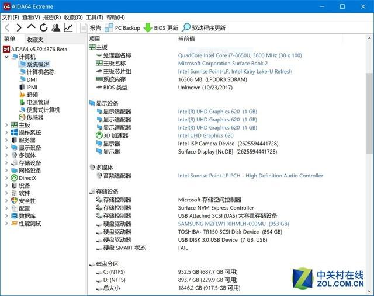The width and height of the screenshot is (374, 296).
Task: Open the graph chart toolbar icon
Action: 68,27
